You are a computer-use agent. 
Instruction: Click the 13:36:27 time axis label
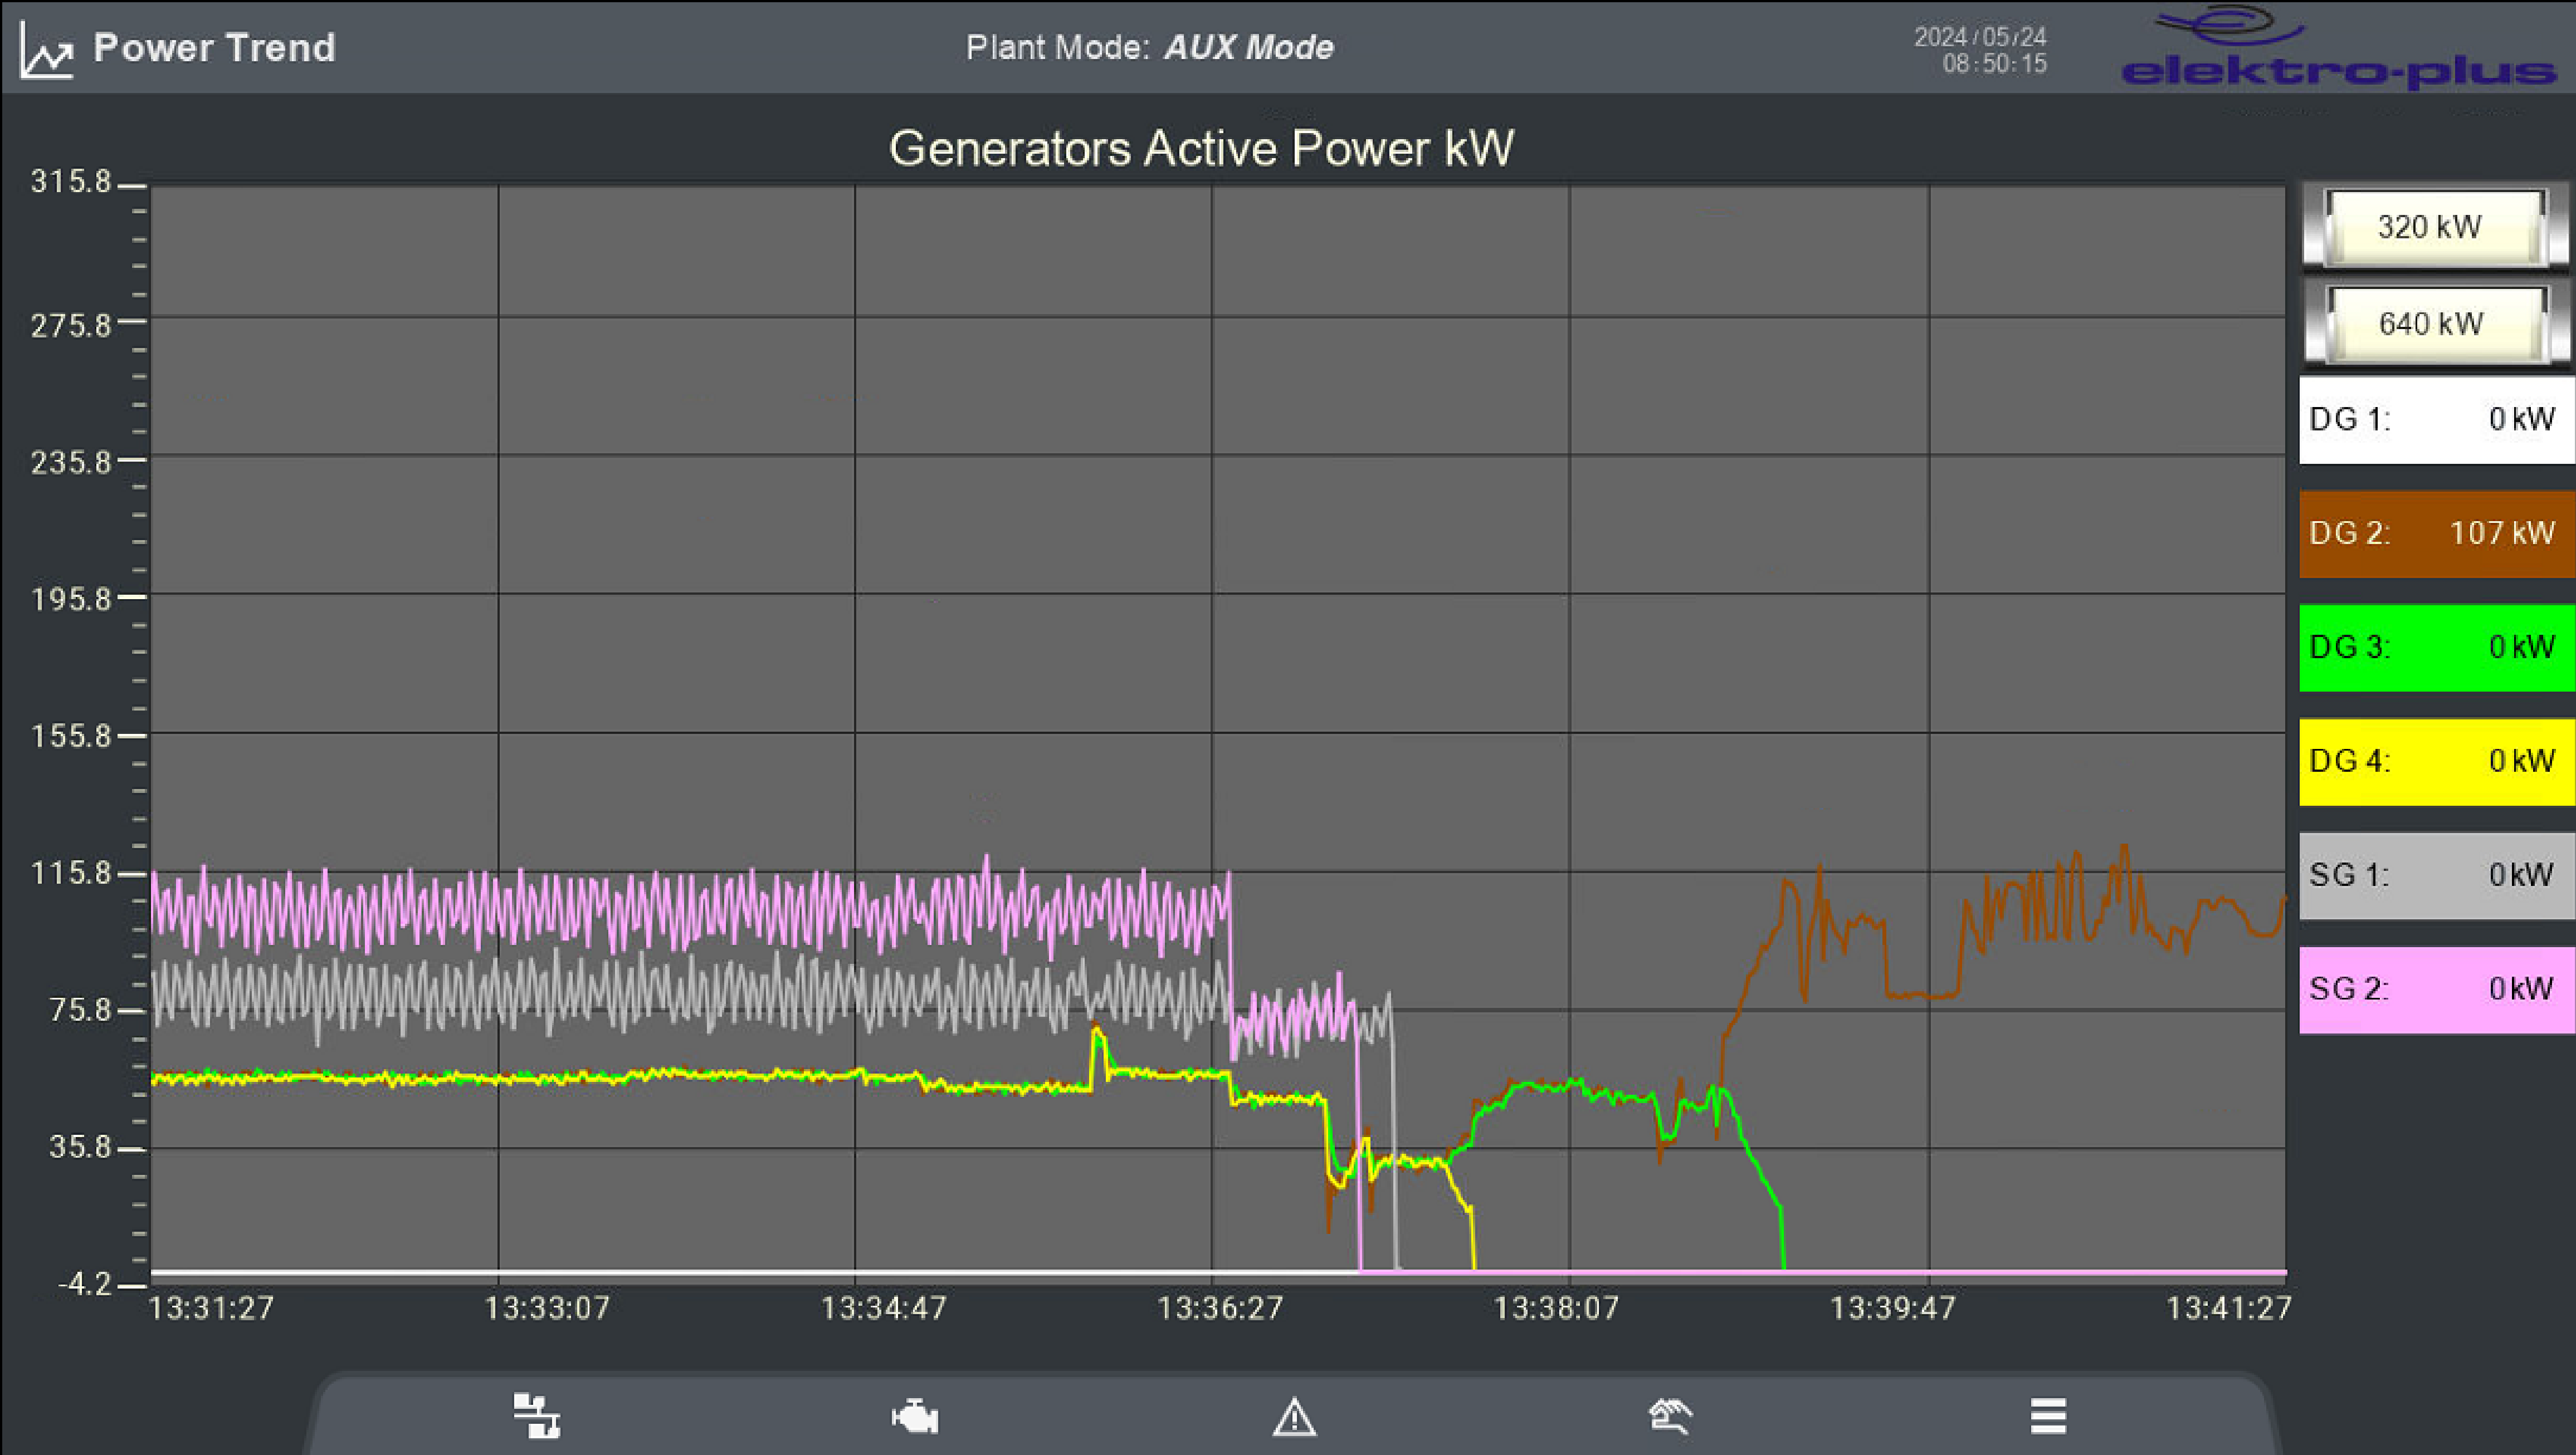pyautogui.click(x=1219, y=1308)
